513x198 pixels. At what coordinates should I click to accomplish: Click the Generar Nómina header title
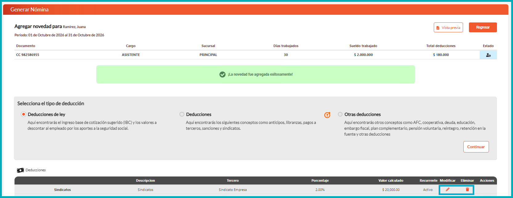pyautogui.click(x=29, y=10)
